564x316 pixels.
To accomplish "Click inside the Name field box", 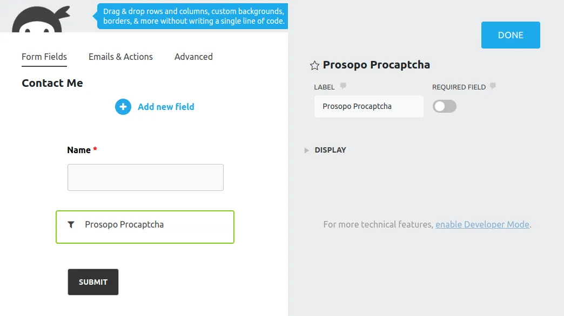I will pos(145,177).
